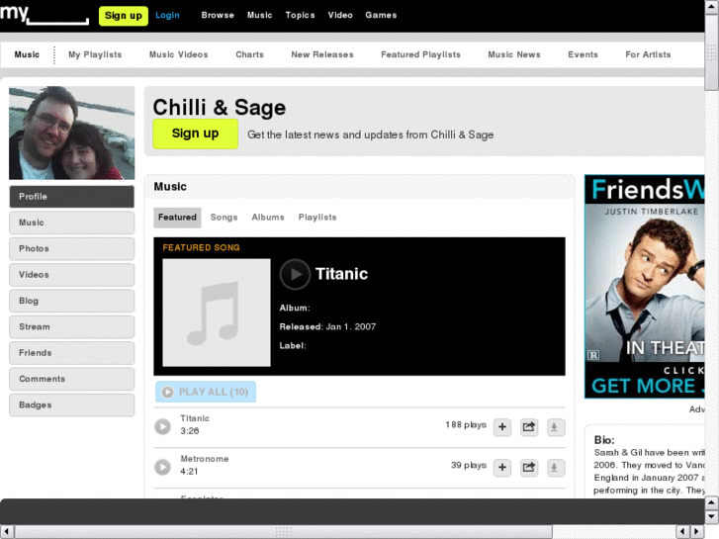Click the Play All (10) button
The height and width of the screenshot is (539, 719).
[206, 392]
